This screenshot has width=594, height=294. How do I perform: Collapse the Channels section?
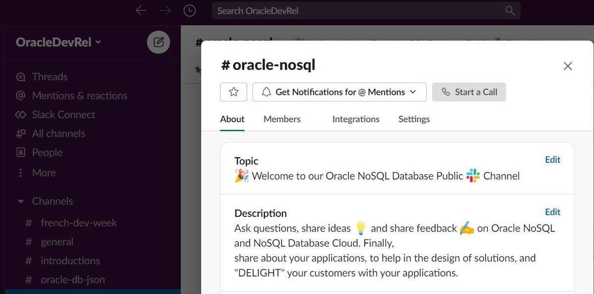click(x=21, y=201)
